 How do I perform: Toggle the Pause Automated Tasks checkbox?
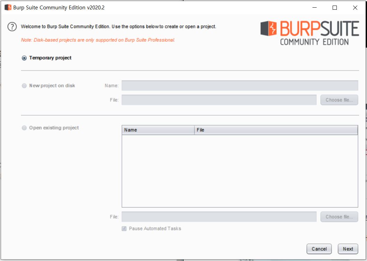pos(124,229)
